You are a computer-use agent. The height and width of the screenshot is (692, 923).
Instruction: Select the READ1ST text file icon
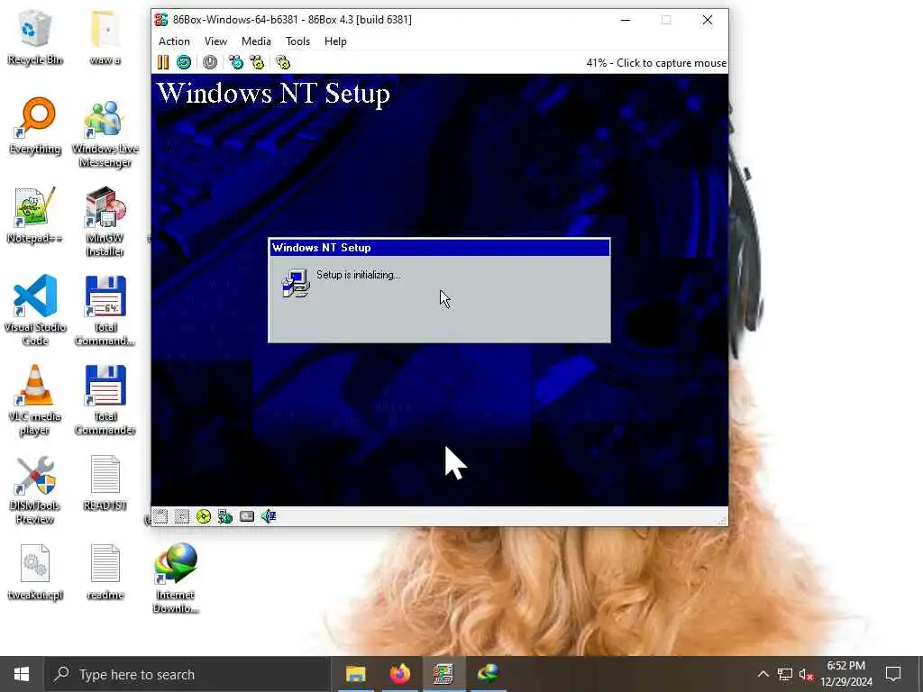point(105,483)
